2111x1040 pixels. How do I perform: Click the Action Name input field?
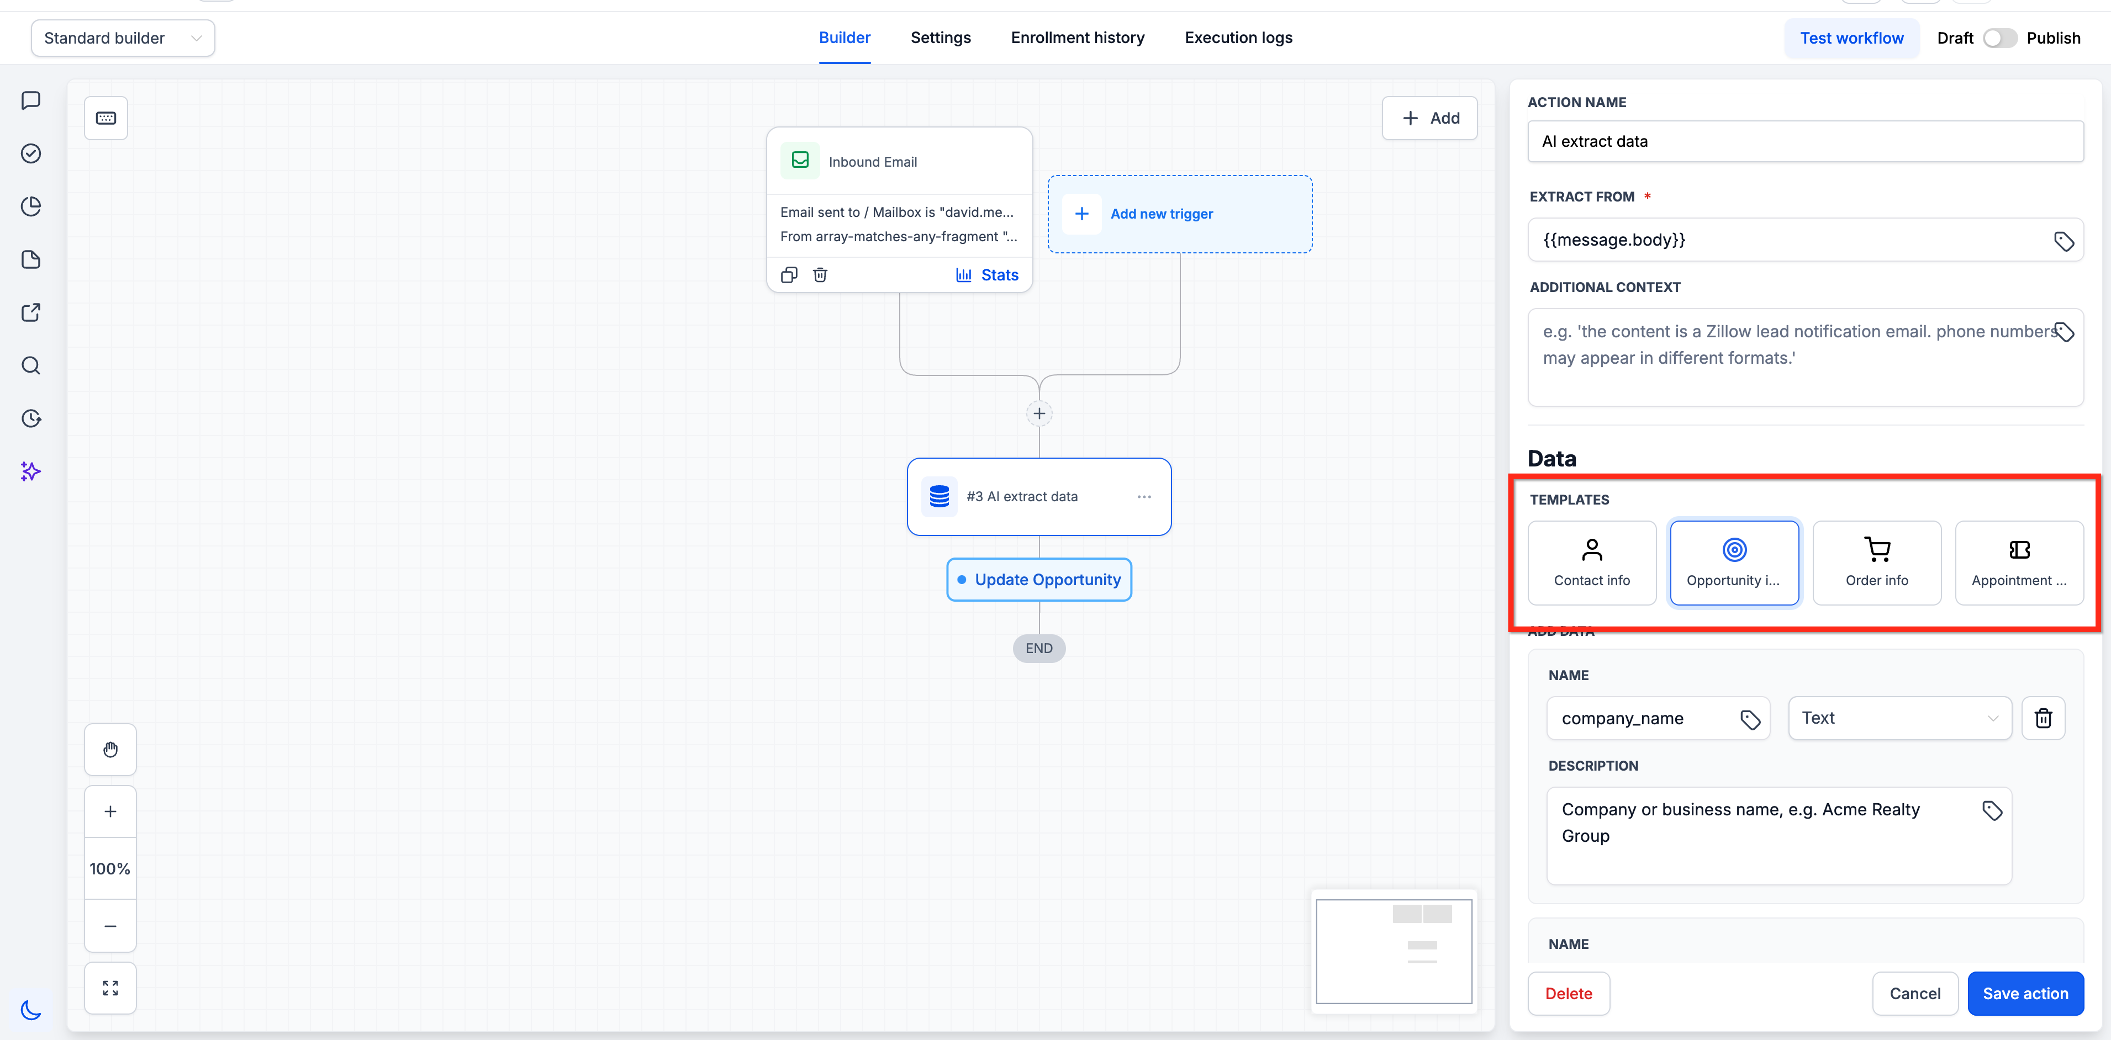pyautogui.click(x=1806, y=142)
